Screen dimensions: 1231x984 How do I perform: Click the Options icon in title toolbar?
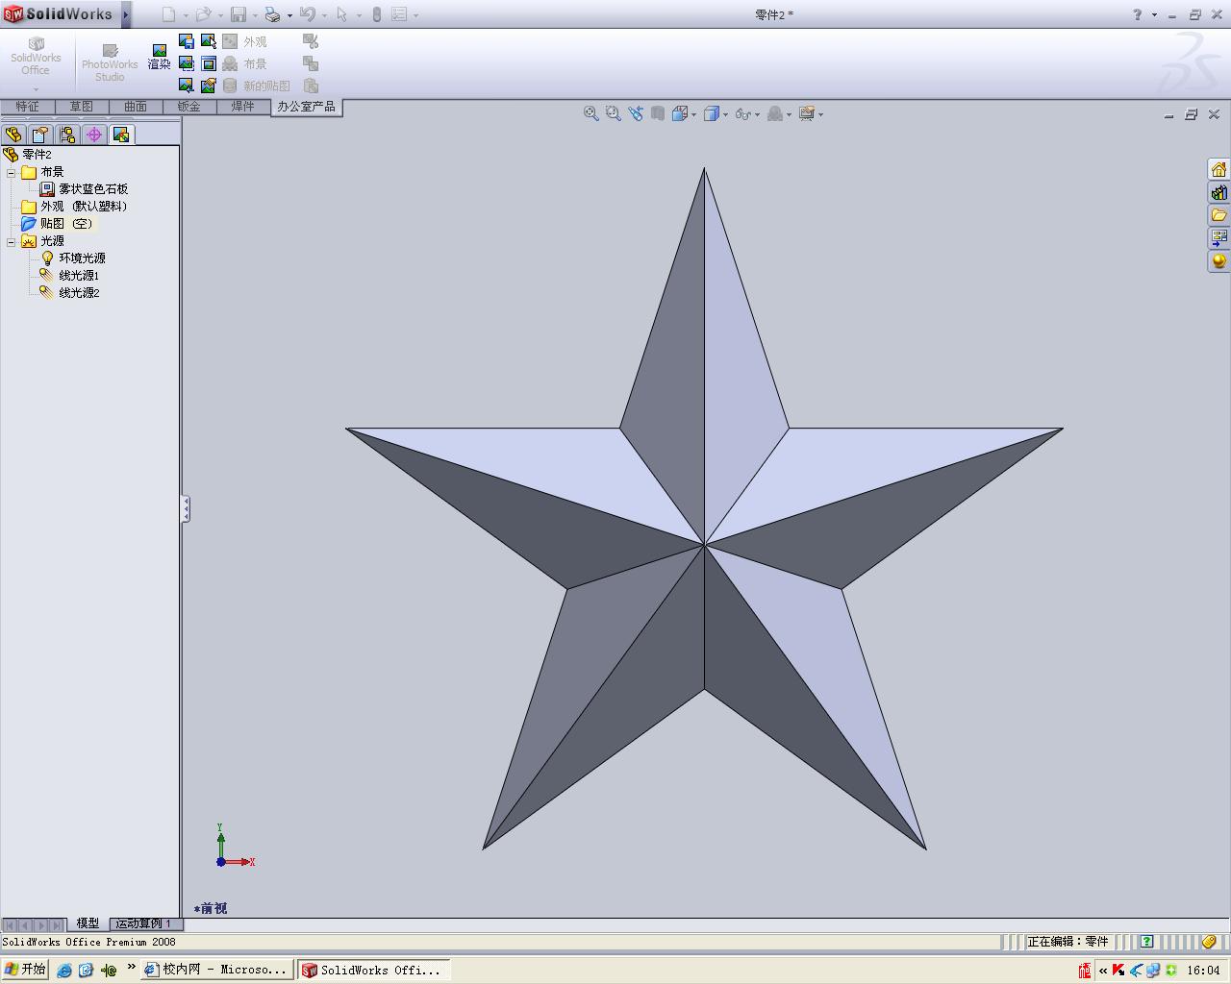pyautogui.click(x=399, y=14)
